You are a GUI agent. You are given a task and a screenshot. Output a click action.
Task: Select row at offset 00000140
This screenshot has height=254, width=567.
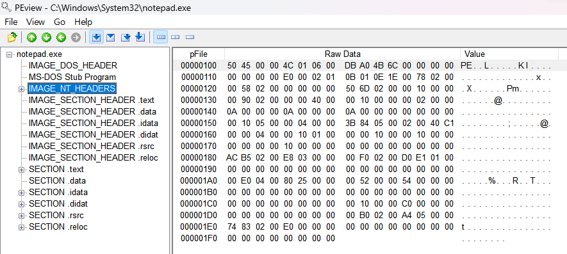pos(370,111)
